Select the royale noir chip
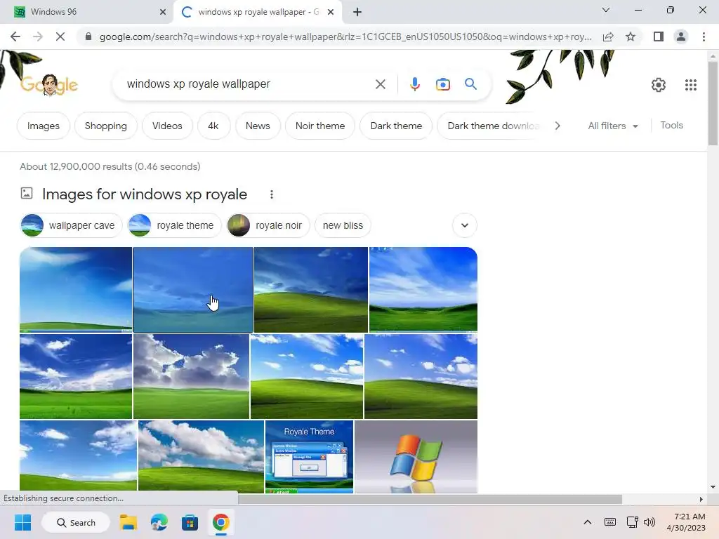 point(268,225)
